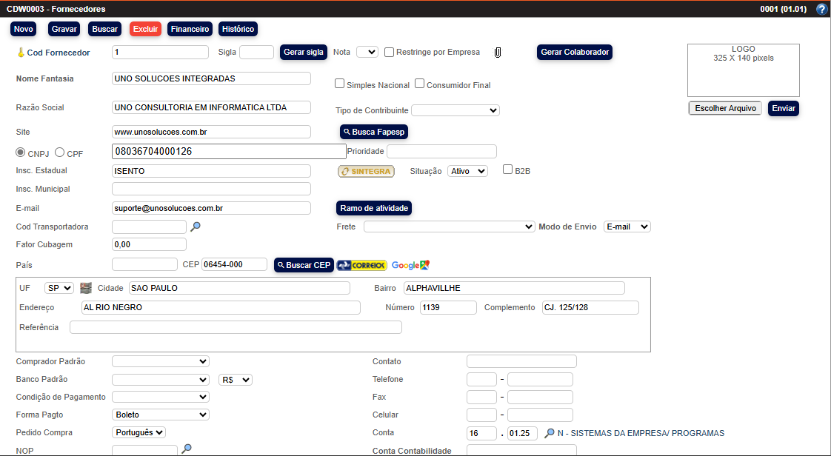Click the NOP lookup magnifier icon
This screenshot has width=831, height=456.
187,448
